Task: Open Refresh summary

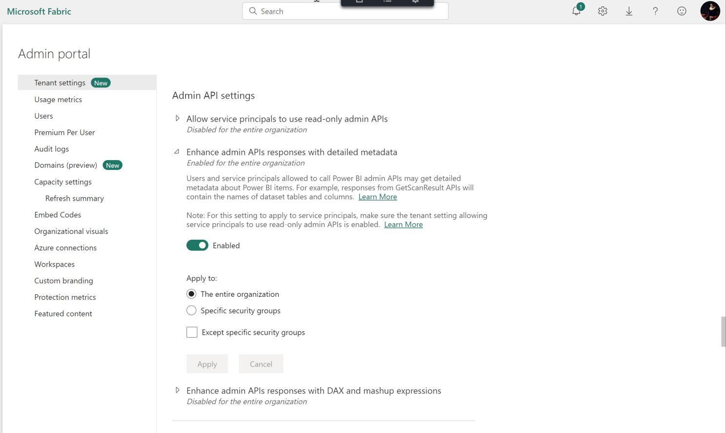Action: point(75,198)
